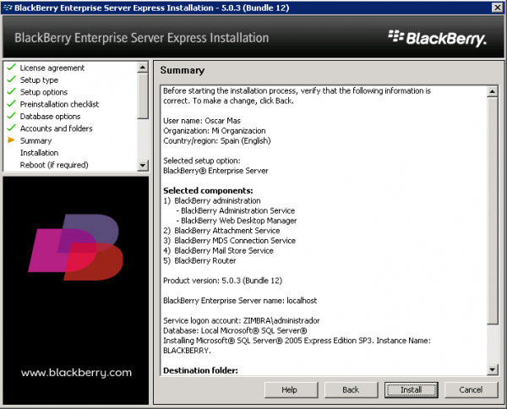Click step list scroll up arrow
Screen dimensions: 507x409
[143, 68]
